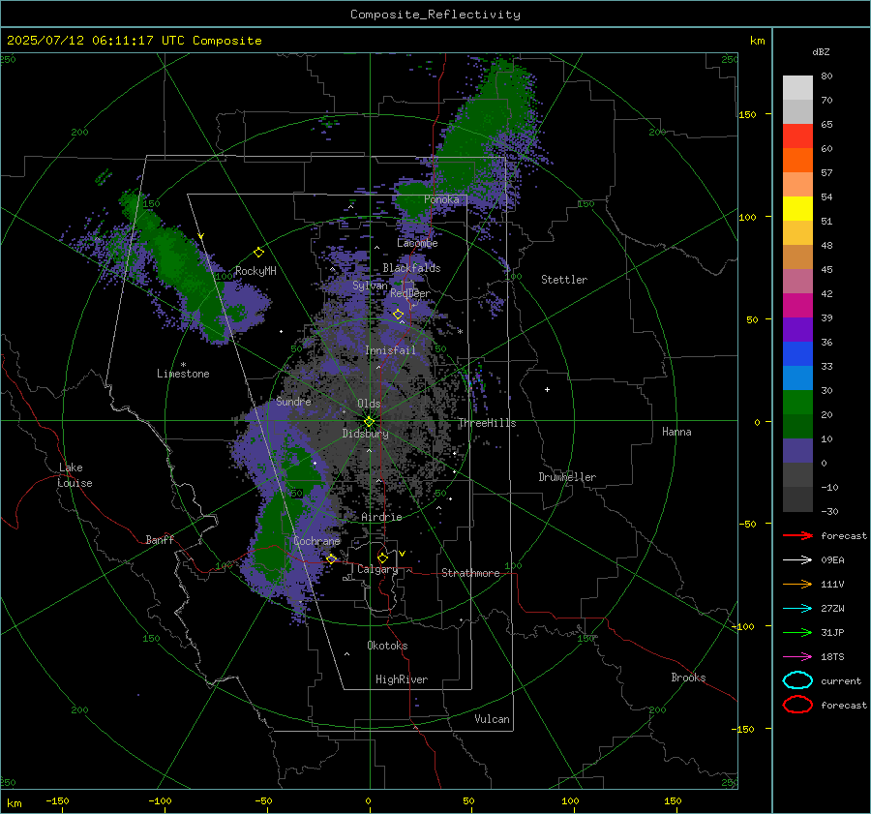Select the 0 dBZ purple color swatch

coord(797,451)
